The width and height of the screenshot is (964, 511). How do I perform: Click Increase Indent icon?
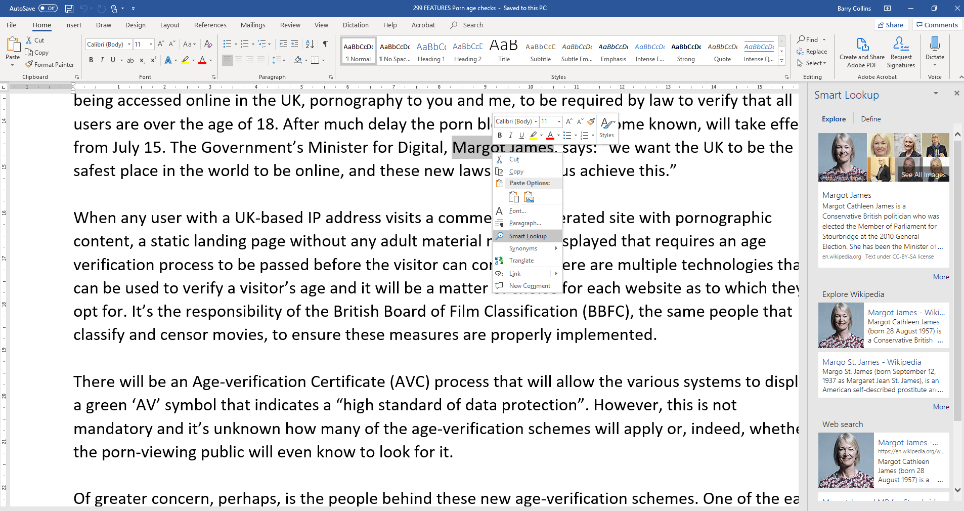295,44
